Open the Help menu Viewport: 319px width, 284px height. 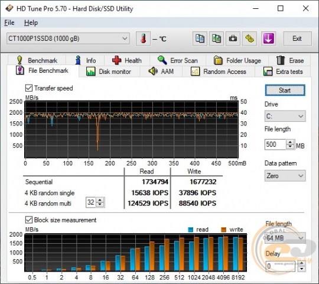tap(31, 22)
